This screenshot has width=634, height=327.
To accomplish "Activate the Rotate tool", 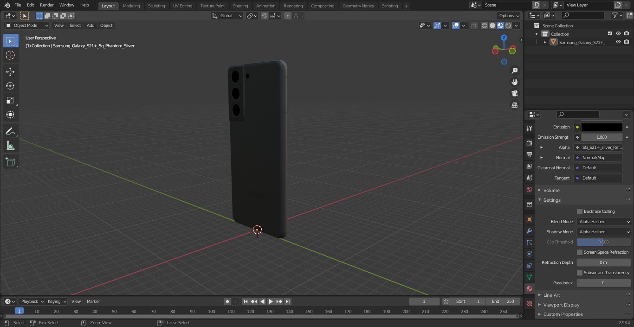I will (10, 86).
